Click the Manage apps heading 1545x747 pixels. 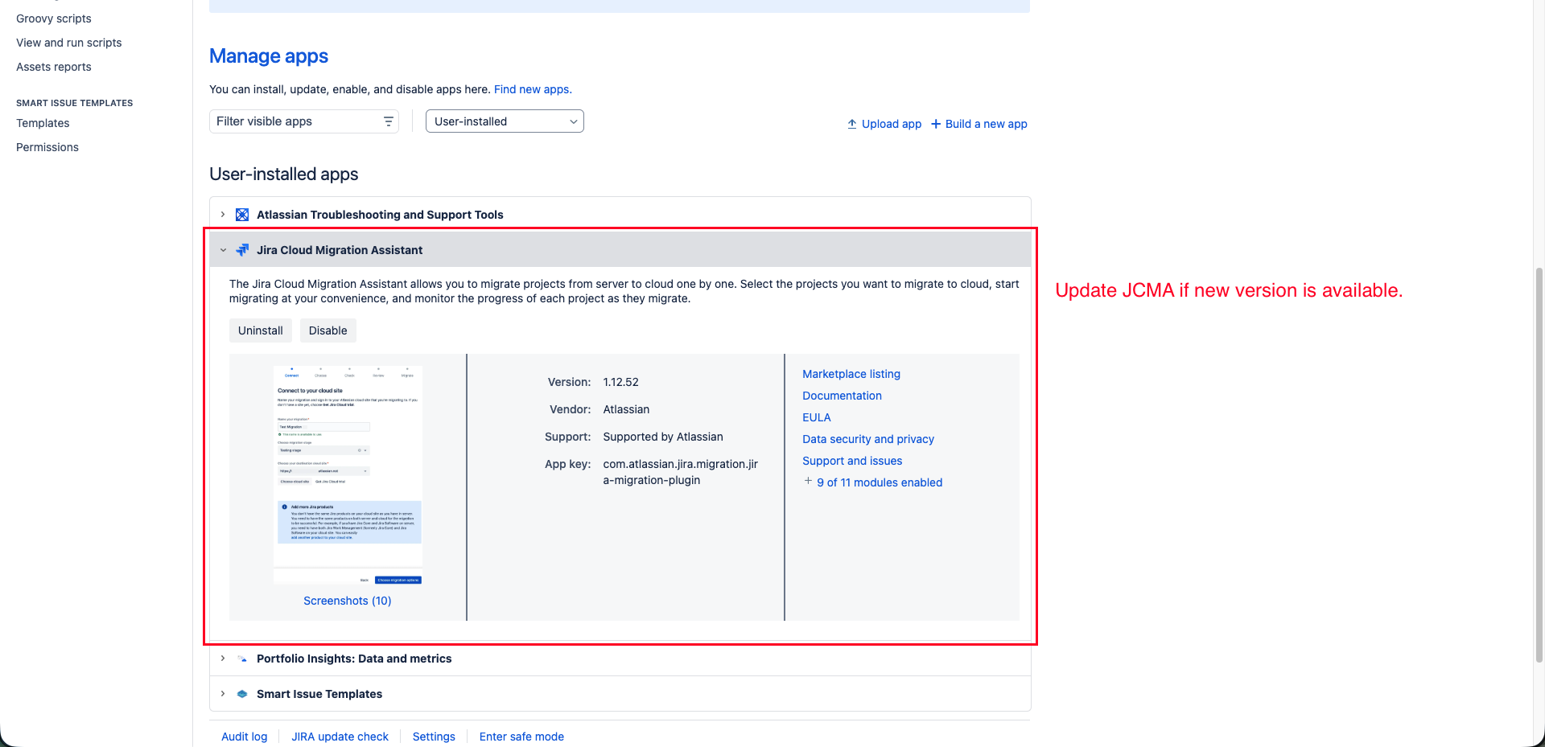pyautogui.click(x=269, y=56)
